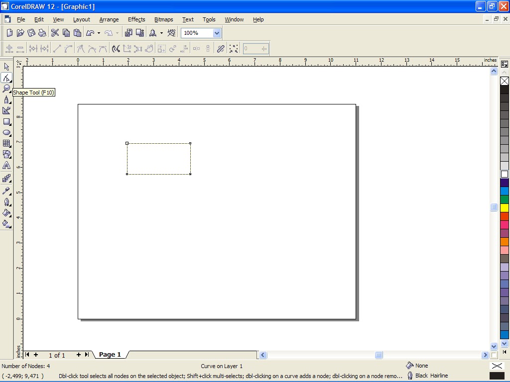Click the Undo arrow icon
Viewport: 510px width, 382px height.
pos(91,33)
